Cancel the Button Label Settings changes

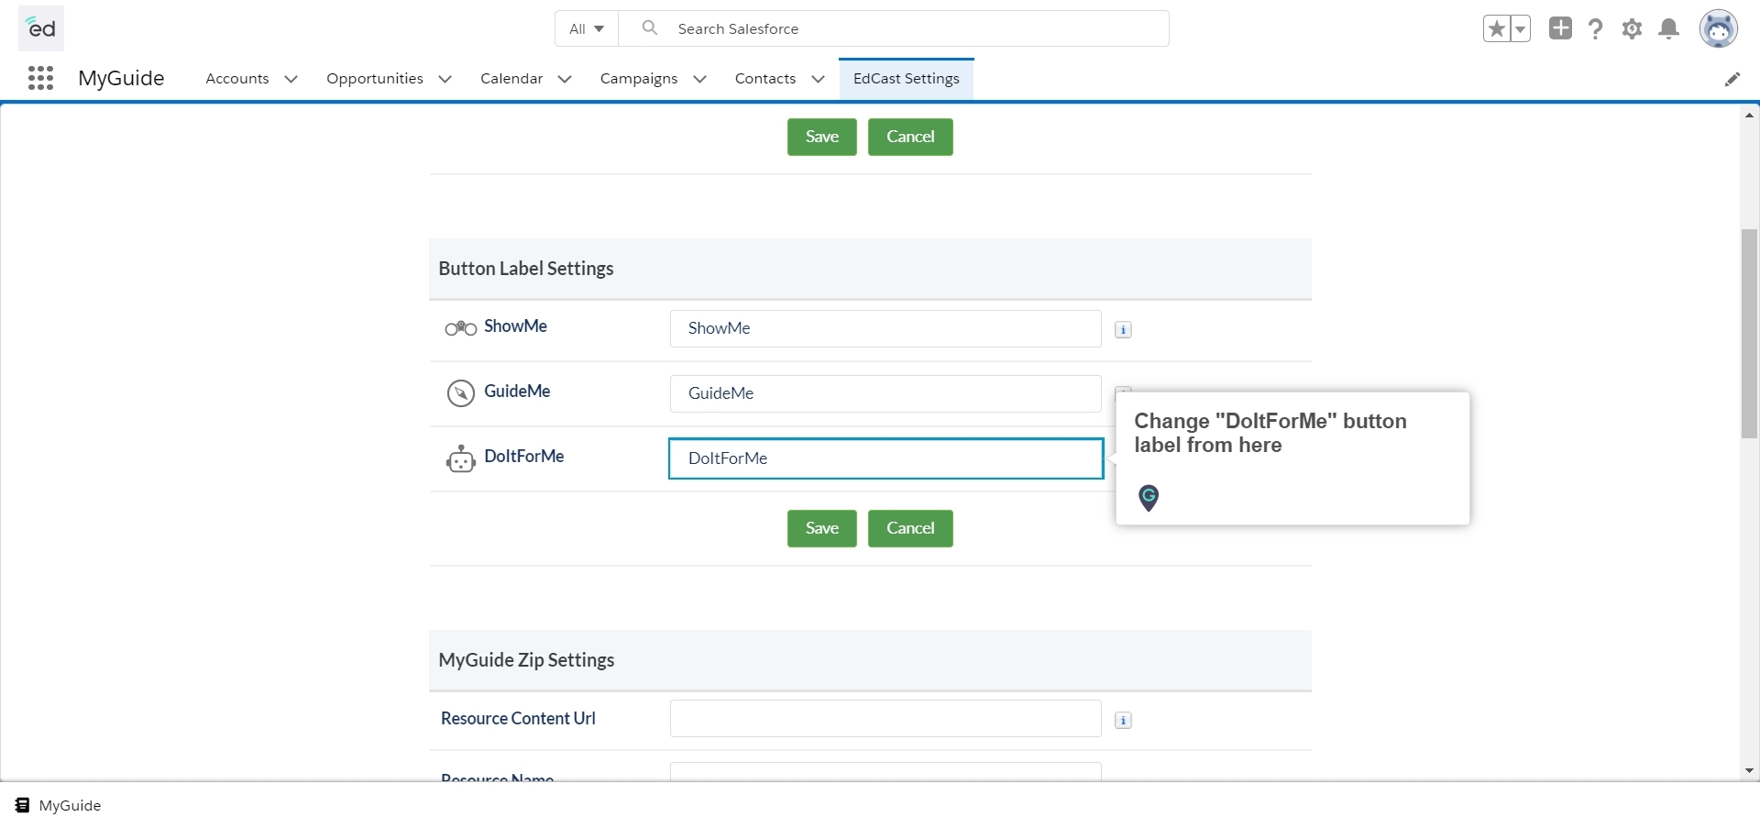point(910,528)
